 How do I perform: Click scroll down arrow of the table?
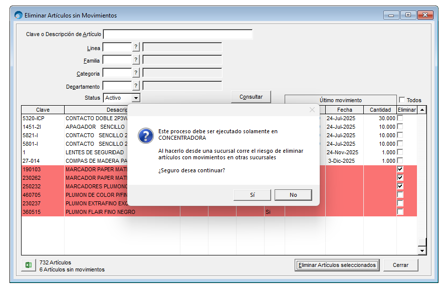(422, 250)
